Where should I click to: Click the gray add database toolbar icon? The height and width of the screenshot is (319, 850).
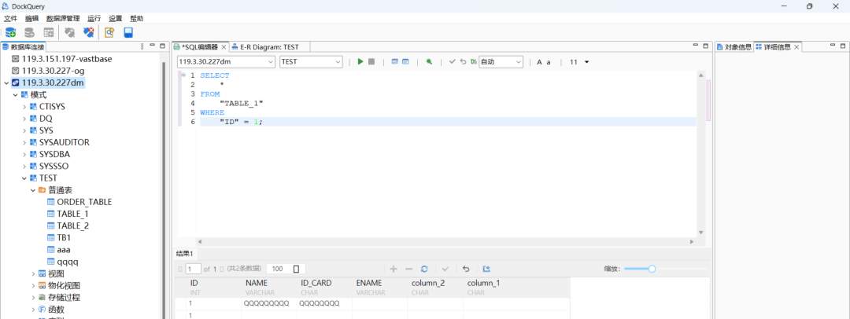(x=29, y=32)
